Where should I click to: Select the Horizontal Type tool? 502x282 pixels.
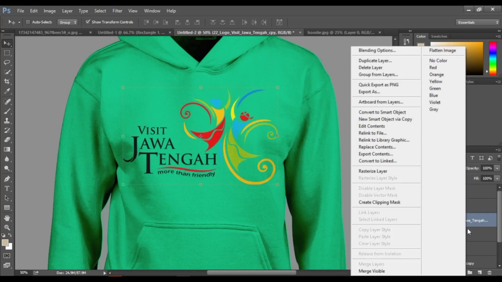tap(7, 188)
